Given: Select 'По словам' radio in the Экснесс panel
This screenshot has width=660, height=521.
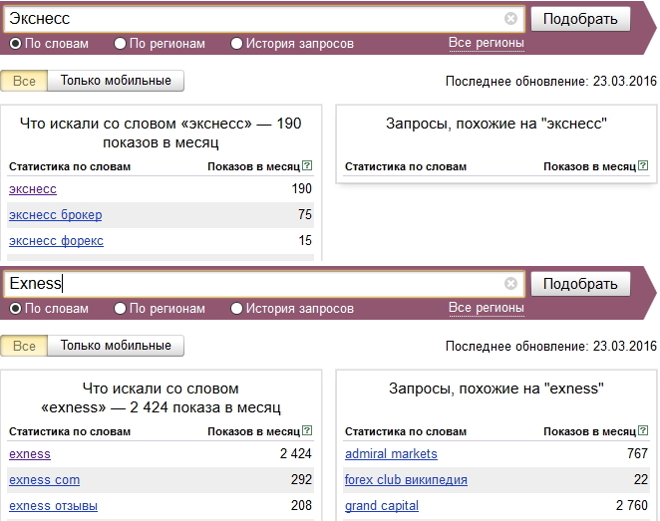Looking at the screenshot, I should point(16,43).
